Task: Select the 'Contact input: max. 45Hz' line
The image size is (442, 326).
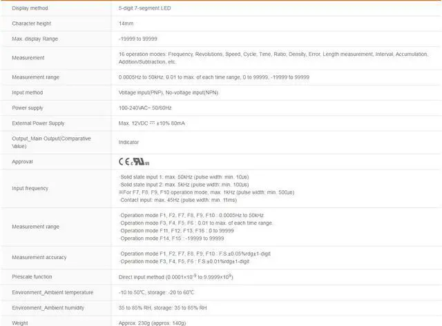Action: [x=178, y=200]
